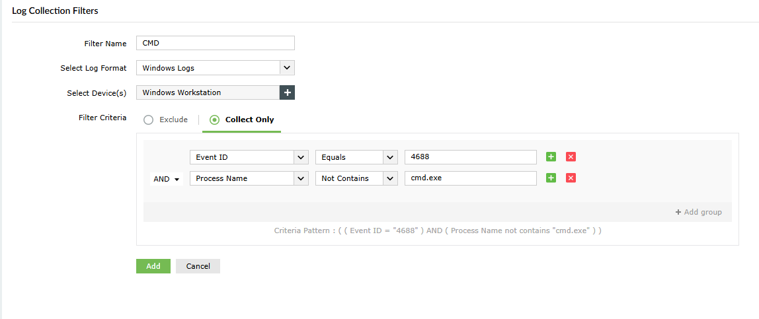The height and width of the screenshot is (319, 759).
Task: Select the Exclude radio button
Action: [x=148, y=120]
